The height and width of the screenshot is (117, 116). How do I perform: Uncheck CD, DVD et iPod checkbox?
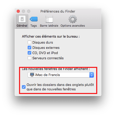coord(30,53)
